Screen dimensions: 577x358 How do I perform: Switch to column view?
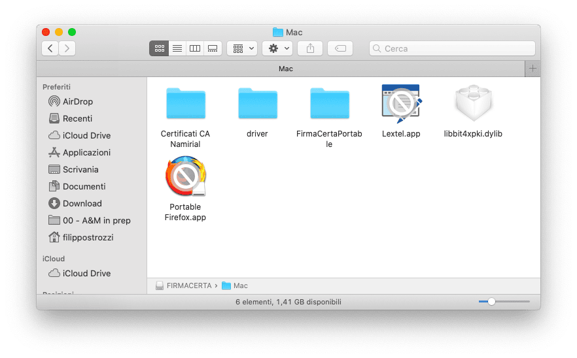tap(195, 48)
